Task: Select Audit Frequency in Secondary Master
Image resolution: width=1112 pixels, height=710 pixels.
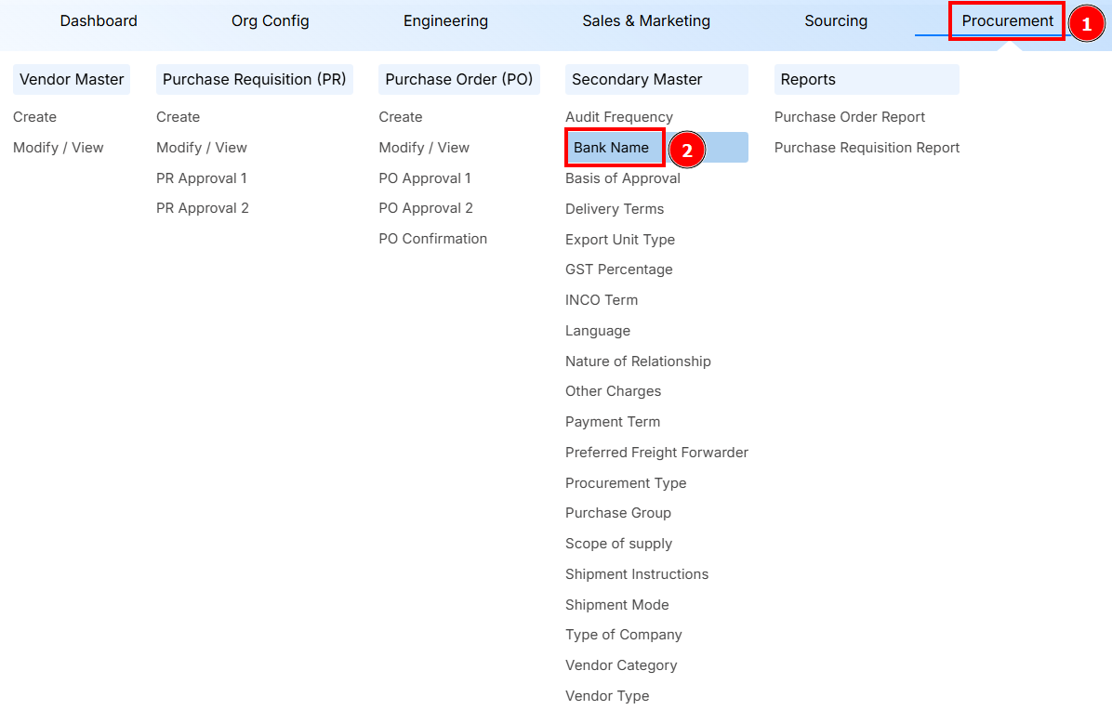Action: pos(619,117)
